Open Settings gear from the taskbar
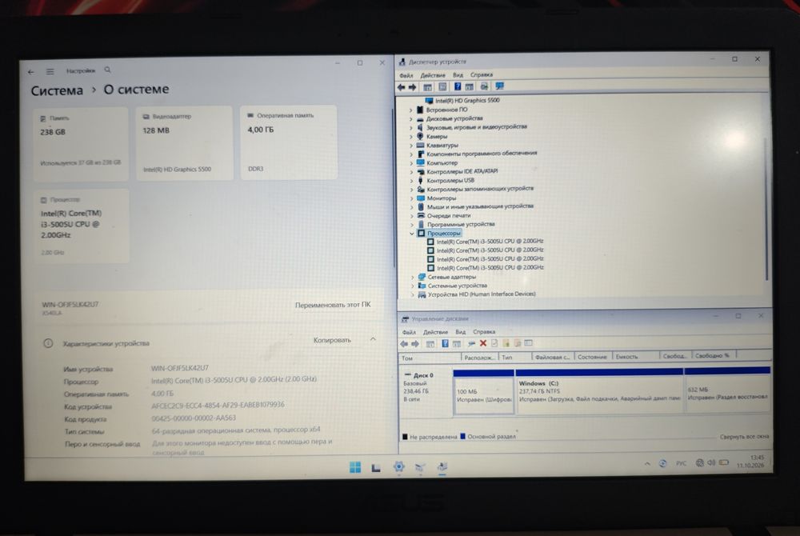Image resolution: width=800 pixels, height=536 pixels. pos(399,466)
